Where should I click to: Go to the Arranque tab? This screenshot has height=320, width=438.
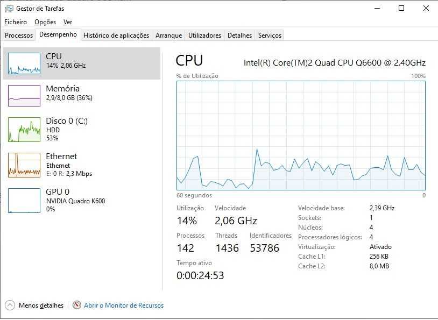(168, 35)
